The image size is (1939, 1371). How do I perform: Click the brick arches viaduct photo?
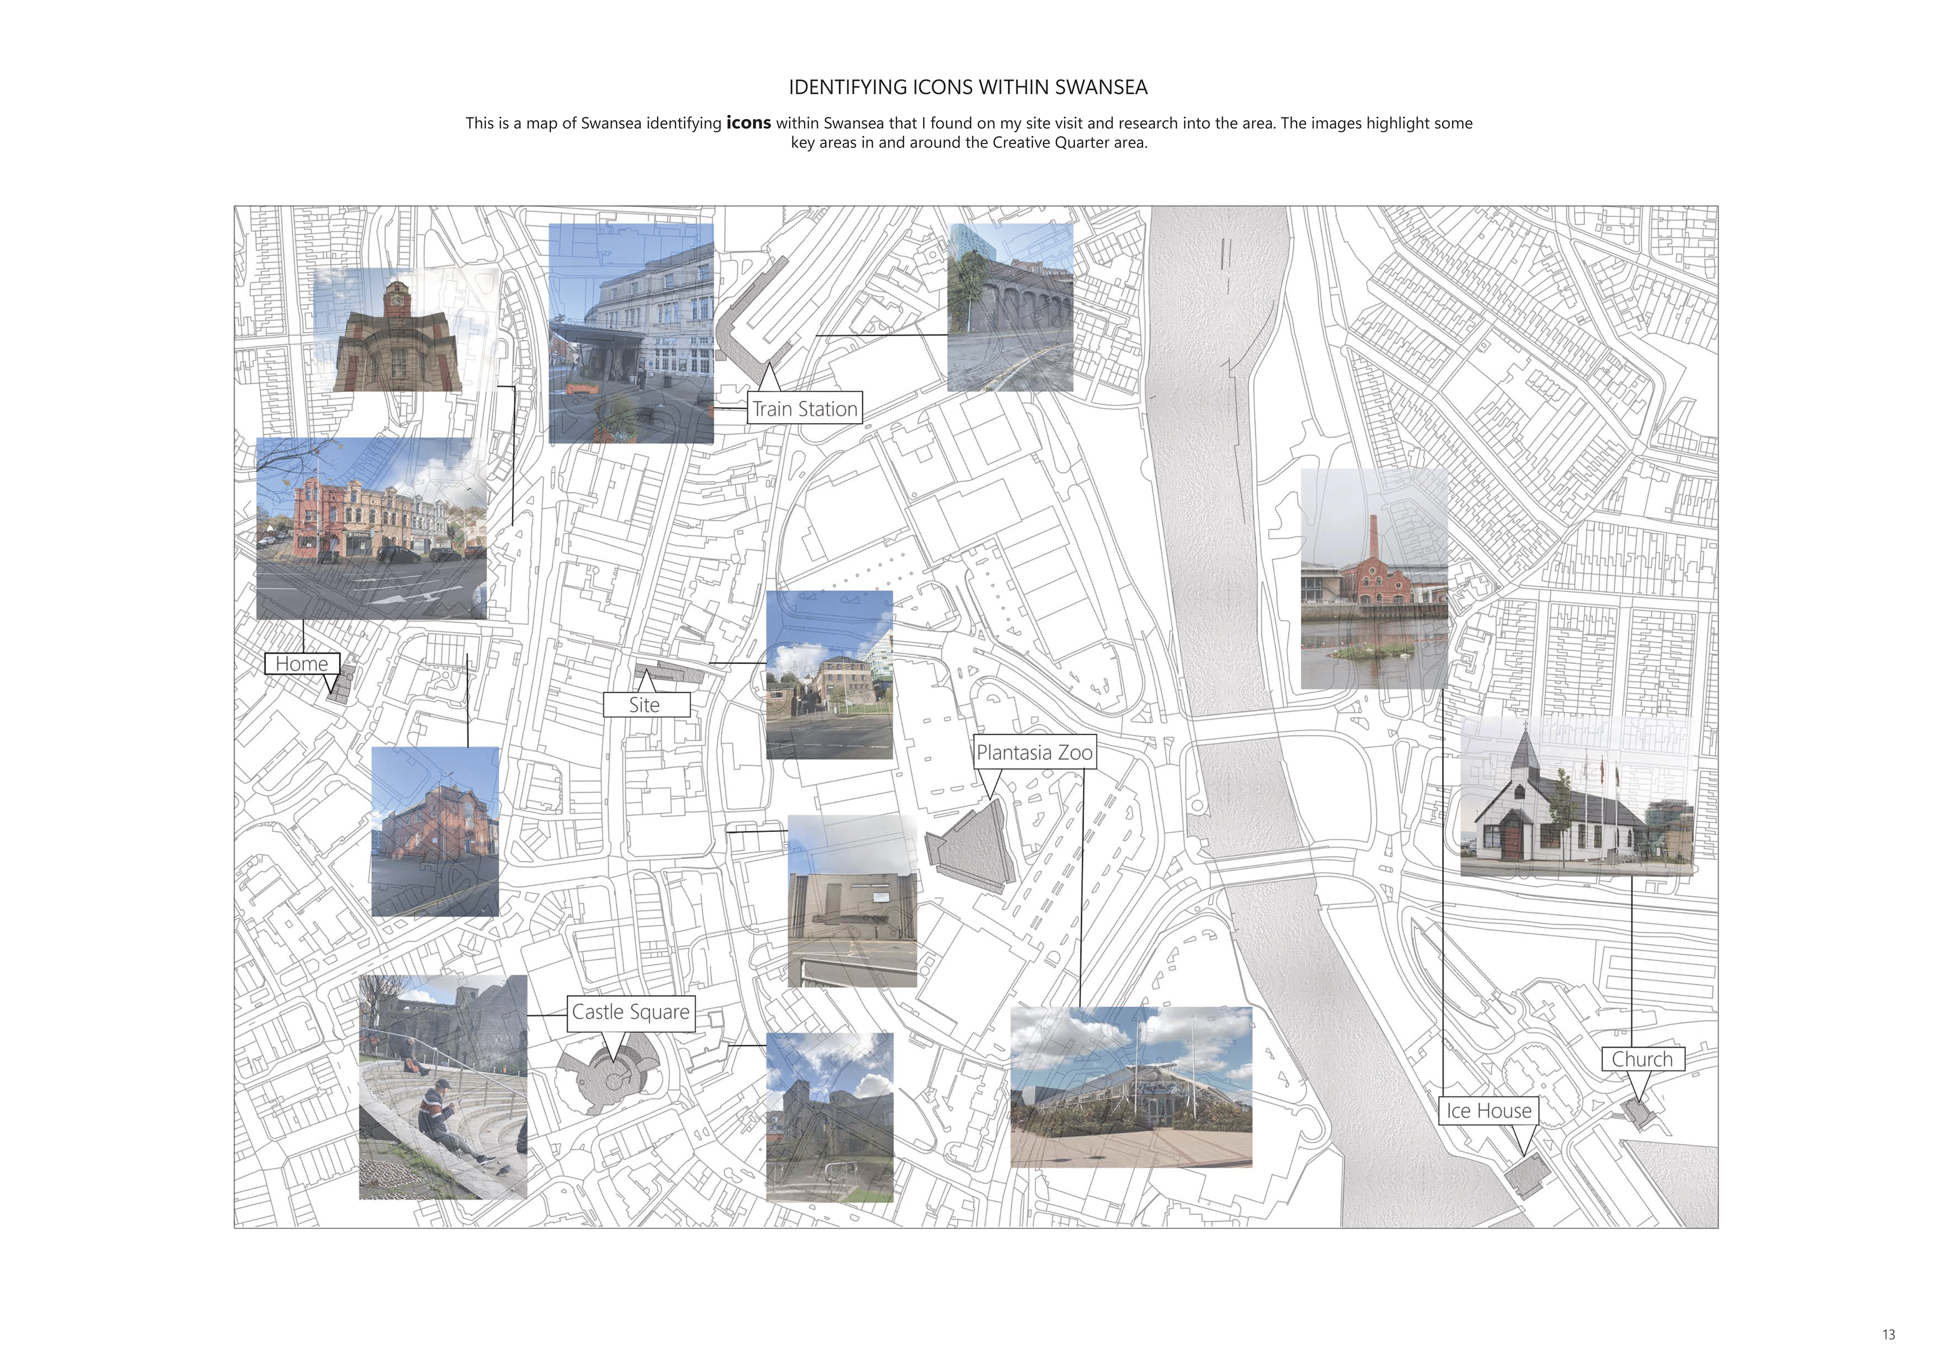click(1010, 308)
